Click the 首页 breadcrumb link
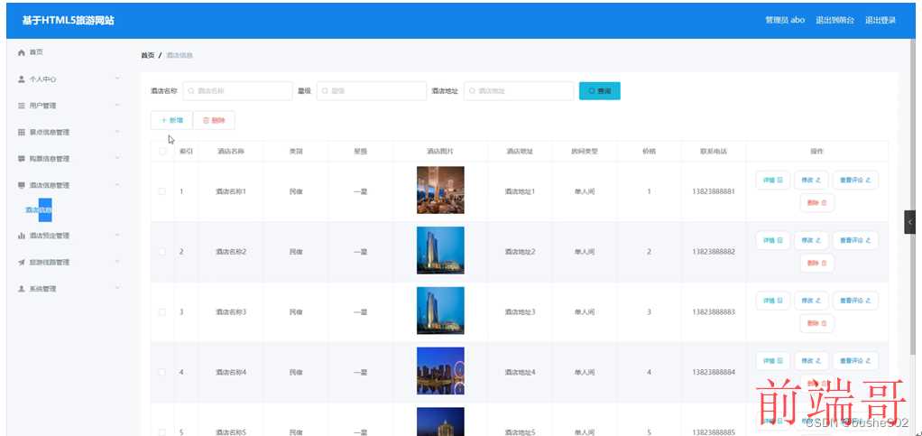The height and width of the screenshot is (436, 922). click(x=148, y=55)
